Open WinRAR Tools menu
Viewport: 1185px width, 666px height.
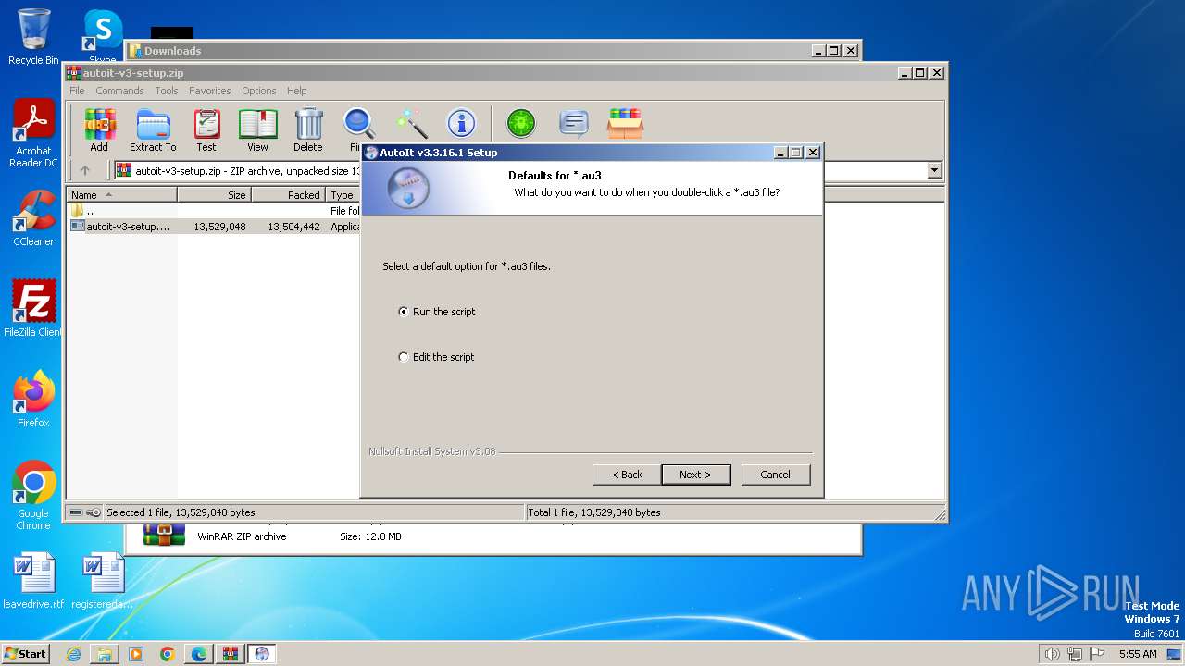click(167, 91)
